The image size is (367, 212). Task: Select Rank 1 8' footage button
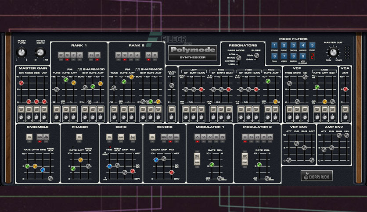(73, 55)
